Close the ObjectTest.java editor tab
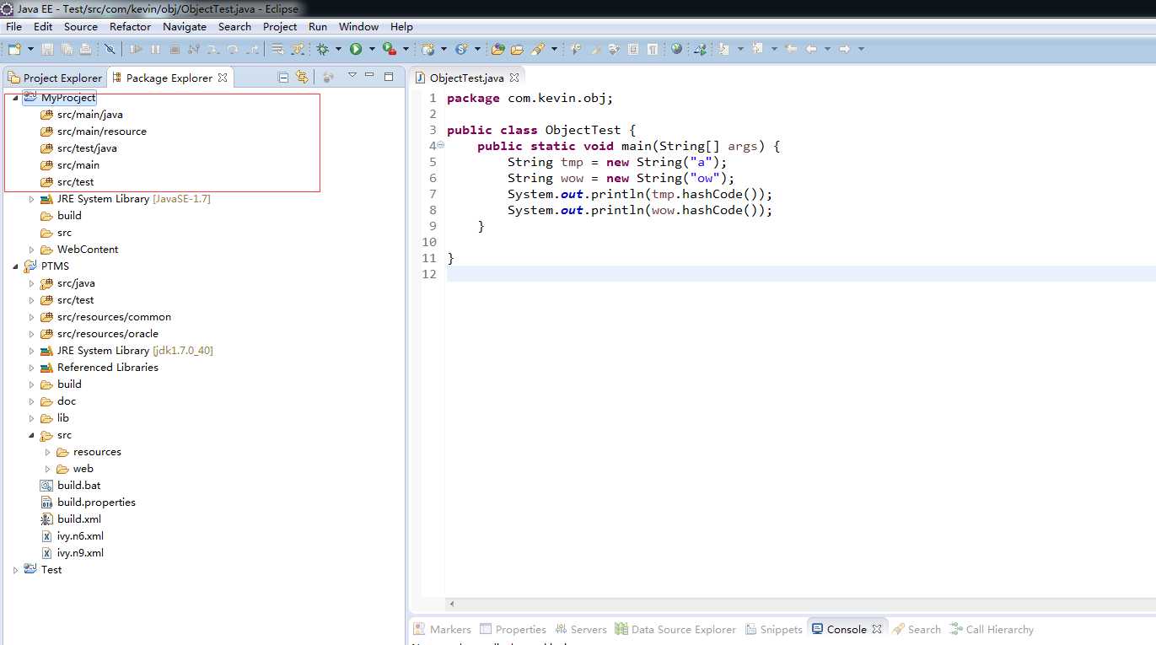The height and width of the screenshot is (645, 1156). (x=514, y=78)
